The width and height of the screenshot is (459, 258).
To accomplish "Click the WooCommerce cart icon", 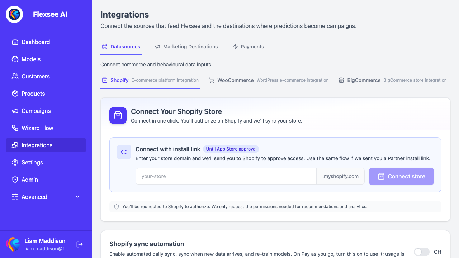I will tap(212, 80).
